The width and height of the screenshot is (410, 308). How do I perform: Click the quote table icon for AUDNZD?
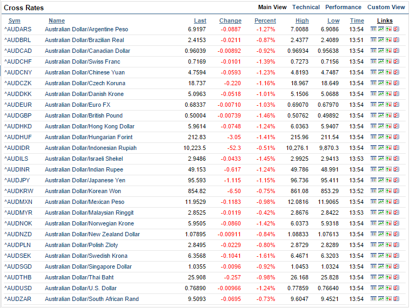tap(373, 234)
